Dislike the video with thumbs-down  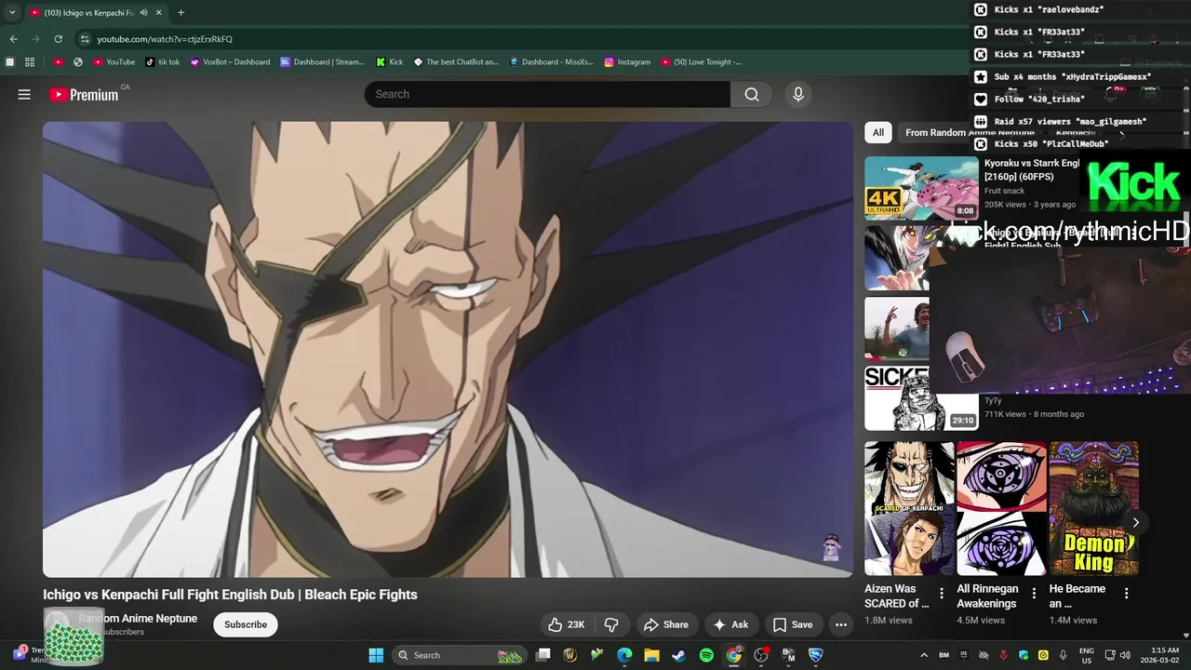click(611, 624)
